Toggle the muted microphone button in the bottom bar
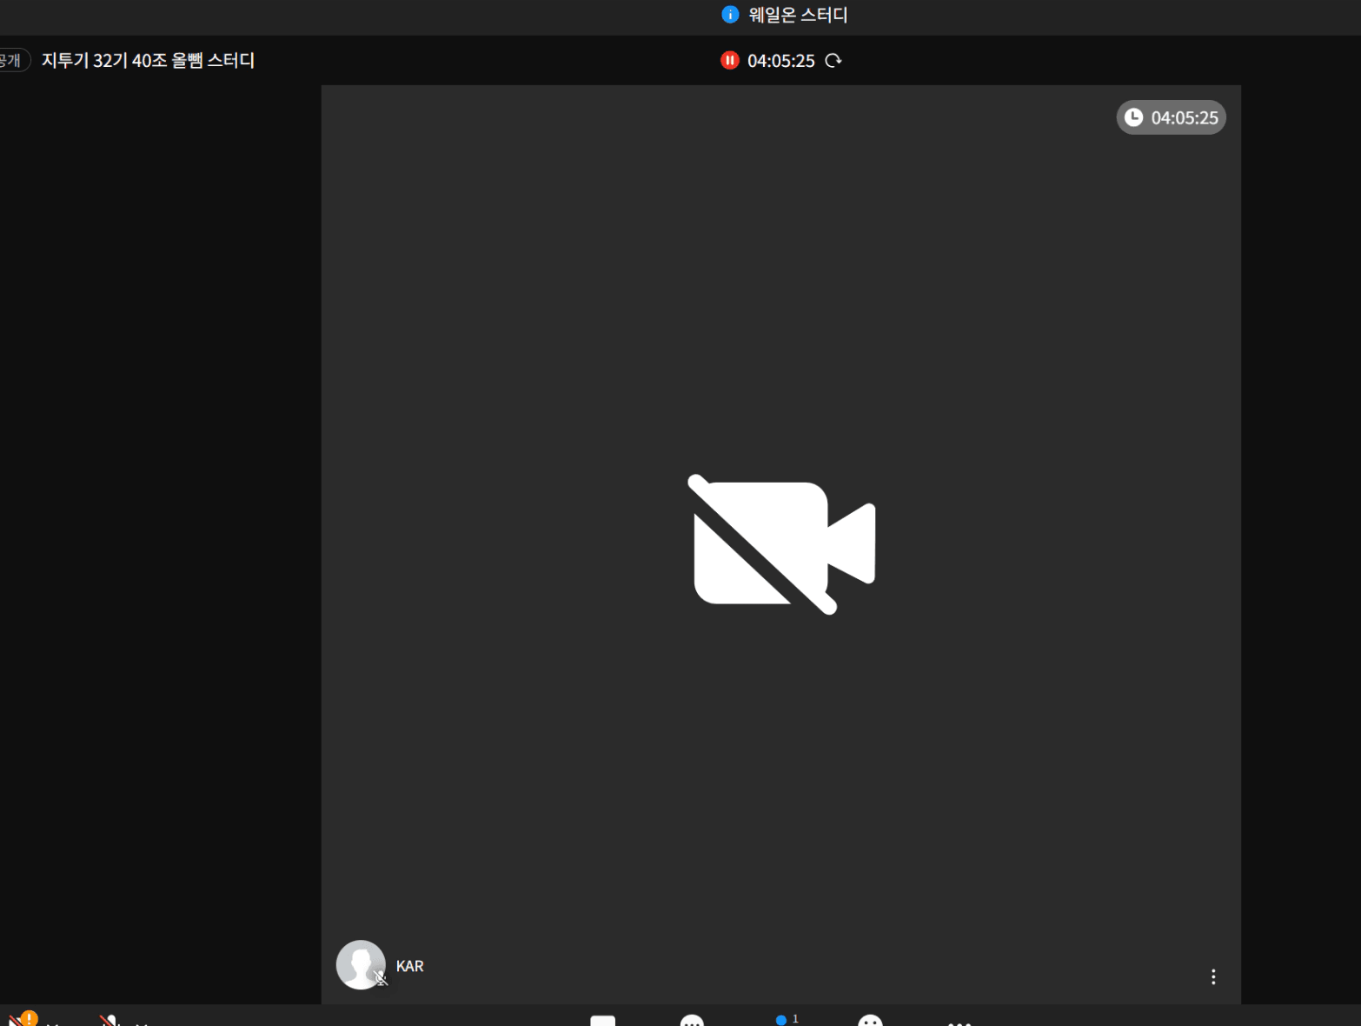The width and height of the screenshot is (1361, 1026). 110,1020
